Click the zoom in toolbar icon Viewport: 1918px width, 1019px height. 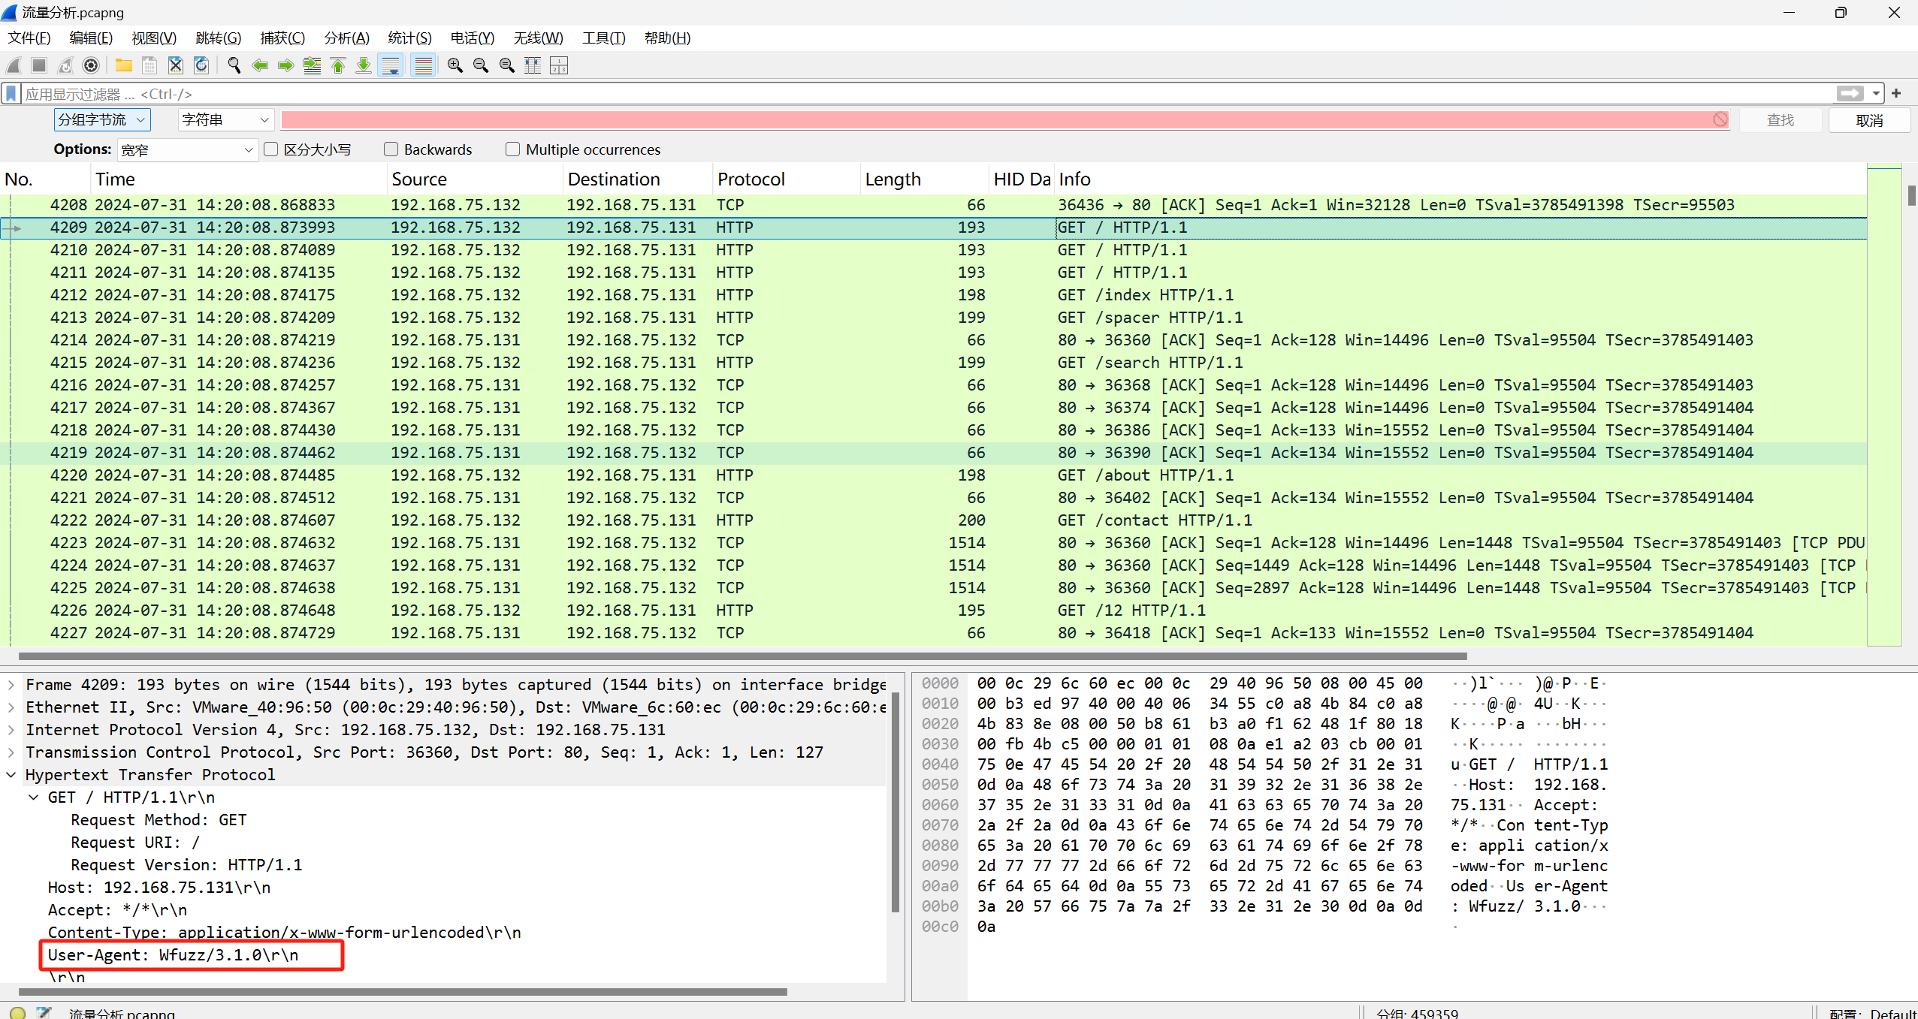click(x=455, y=66)
